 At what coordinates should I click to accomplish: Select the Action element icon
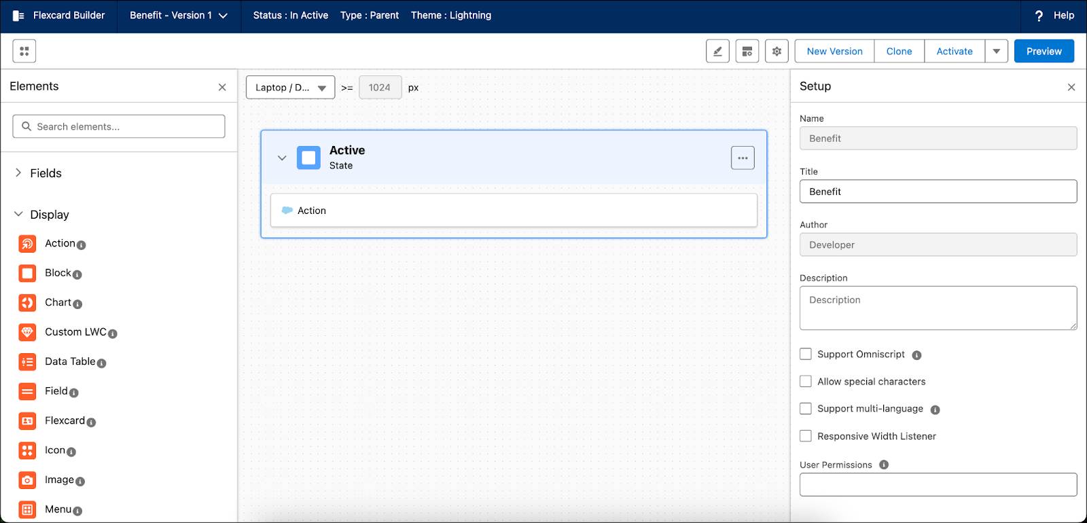pyautogui.click(x=27, y=244)
